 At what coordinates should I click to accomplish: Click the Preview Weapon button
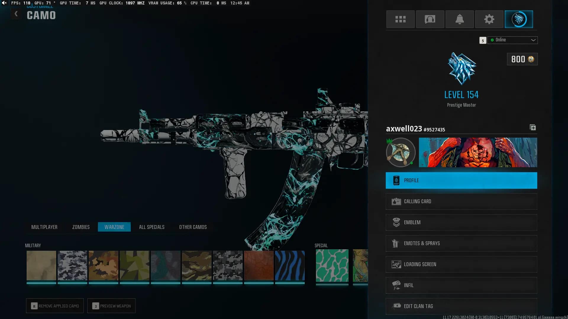(x=111, y=306)
